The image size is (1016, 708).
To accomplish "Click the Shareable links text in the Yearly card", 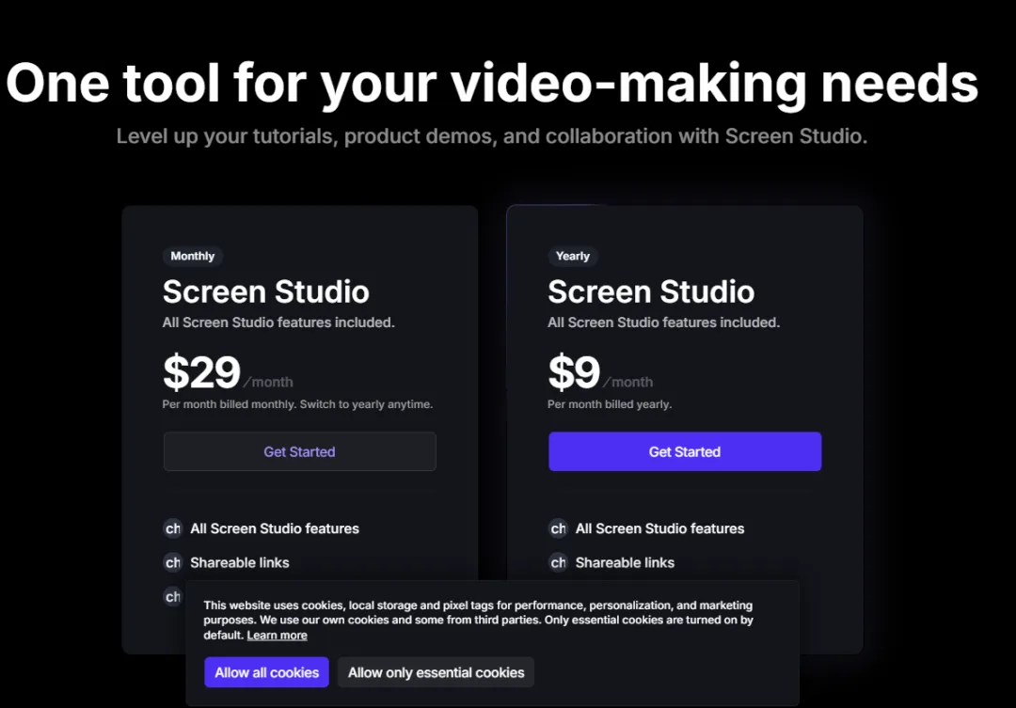I will pyautogui.click(x=625, y=563).
